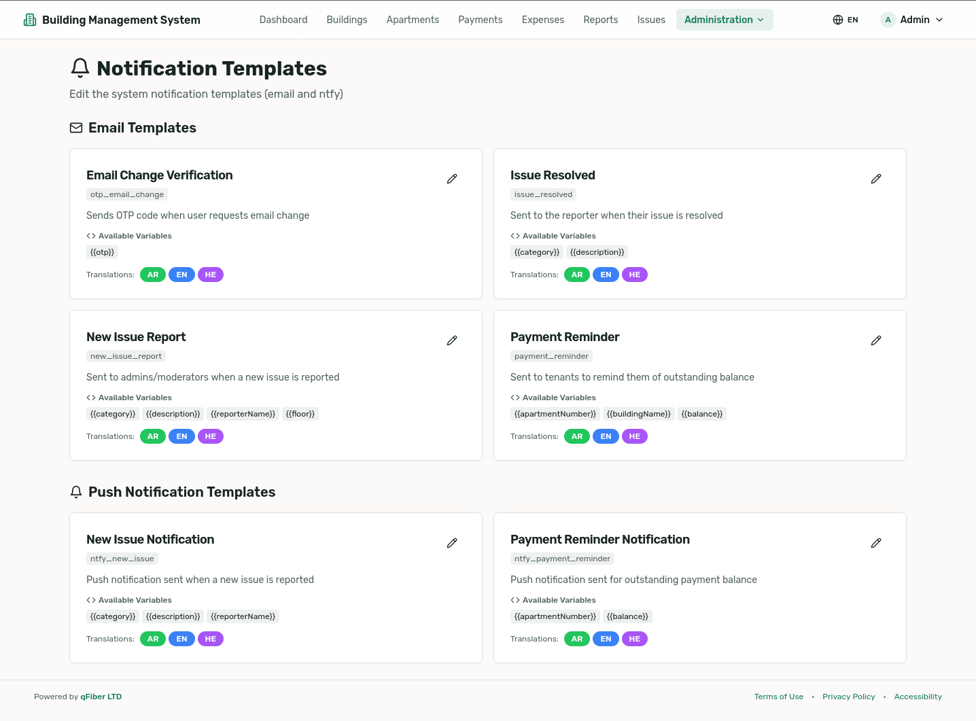Click the purple HE badge in Payment Reminder
Image resolution: width=976 pixels, height=721 pixels.
coord(634,436)
